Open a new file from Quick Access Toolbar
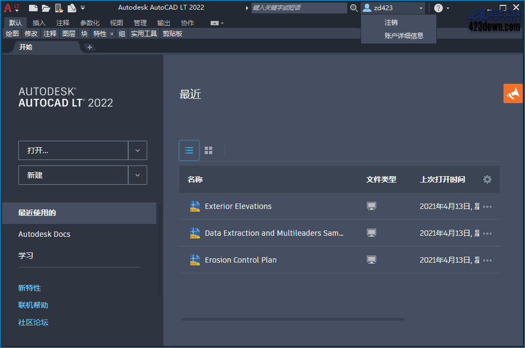 pyautogui.click(x=34, y=7)
